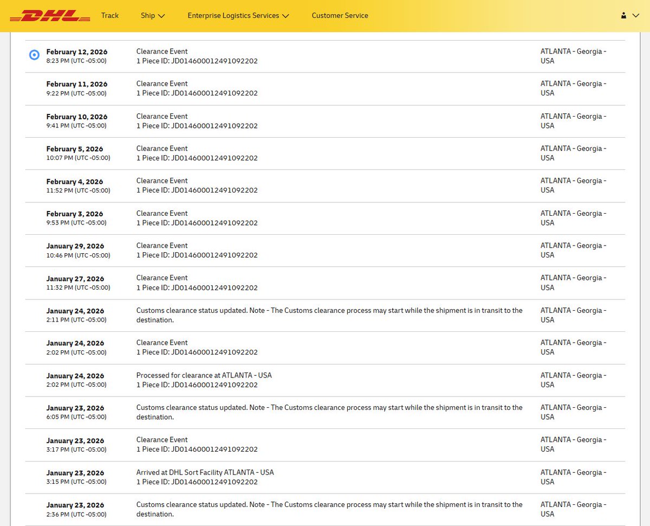
Task: Select the latest-event blue status marker
Action: [34, 55]
